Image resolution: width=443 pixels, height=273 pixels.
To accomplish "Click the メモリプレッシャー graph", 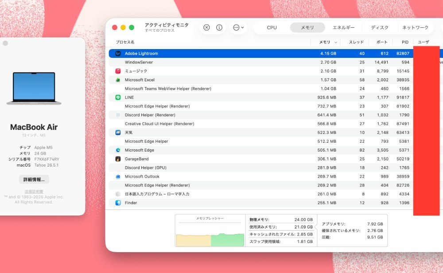I will 210,231.
